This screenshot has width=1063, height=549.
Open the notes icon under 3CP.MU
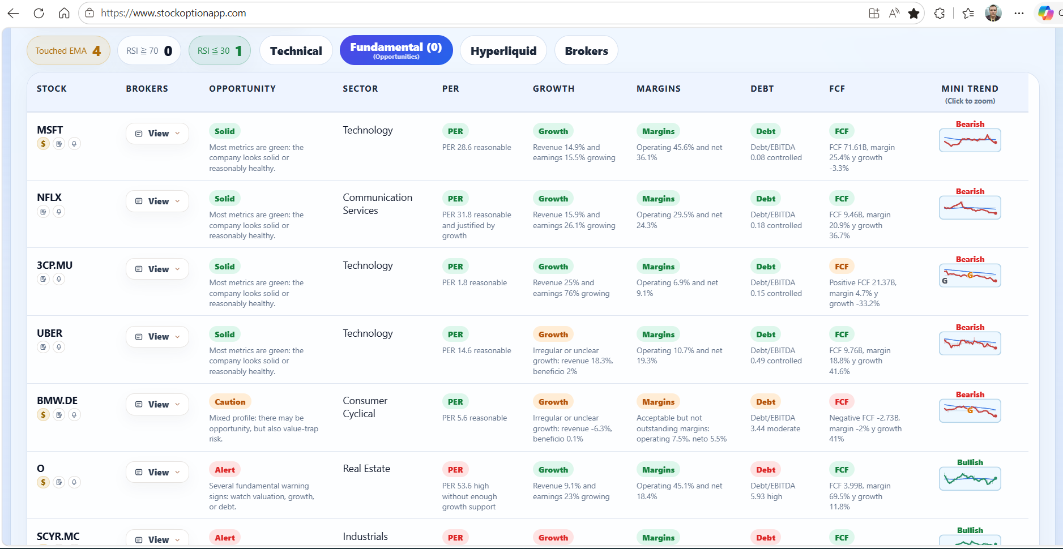pos(43,279)
